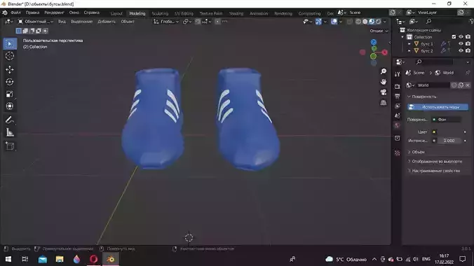Click the World name input field
The image size is (474, 266).
[433, 85]
